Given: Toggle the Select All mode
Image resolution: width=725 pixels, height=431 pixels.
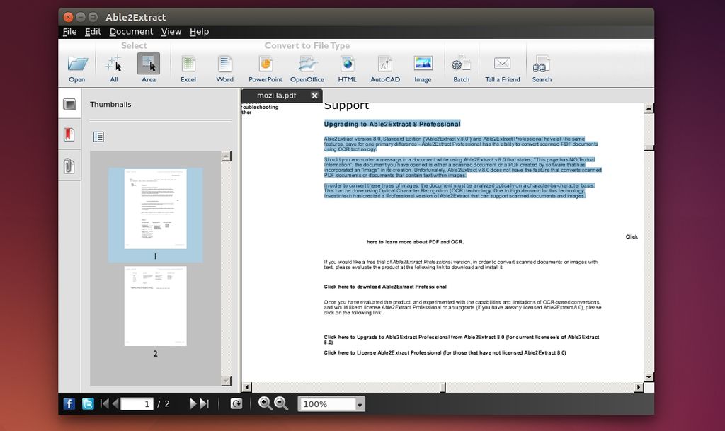Looking at the screenshot, I should tap(114, 65).
